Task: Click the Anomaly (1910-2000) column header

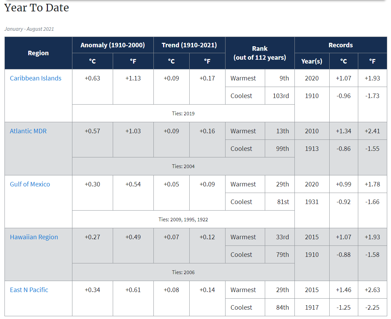Action: (x=113, y=45)
